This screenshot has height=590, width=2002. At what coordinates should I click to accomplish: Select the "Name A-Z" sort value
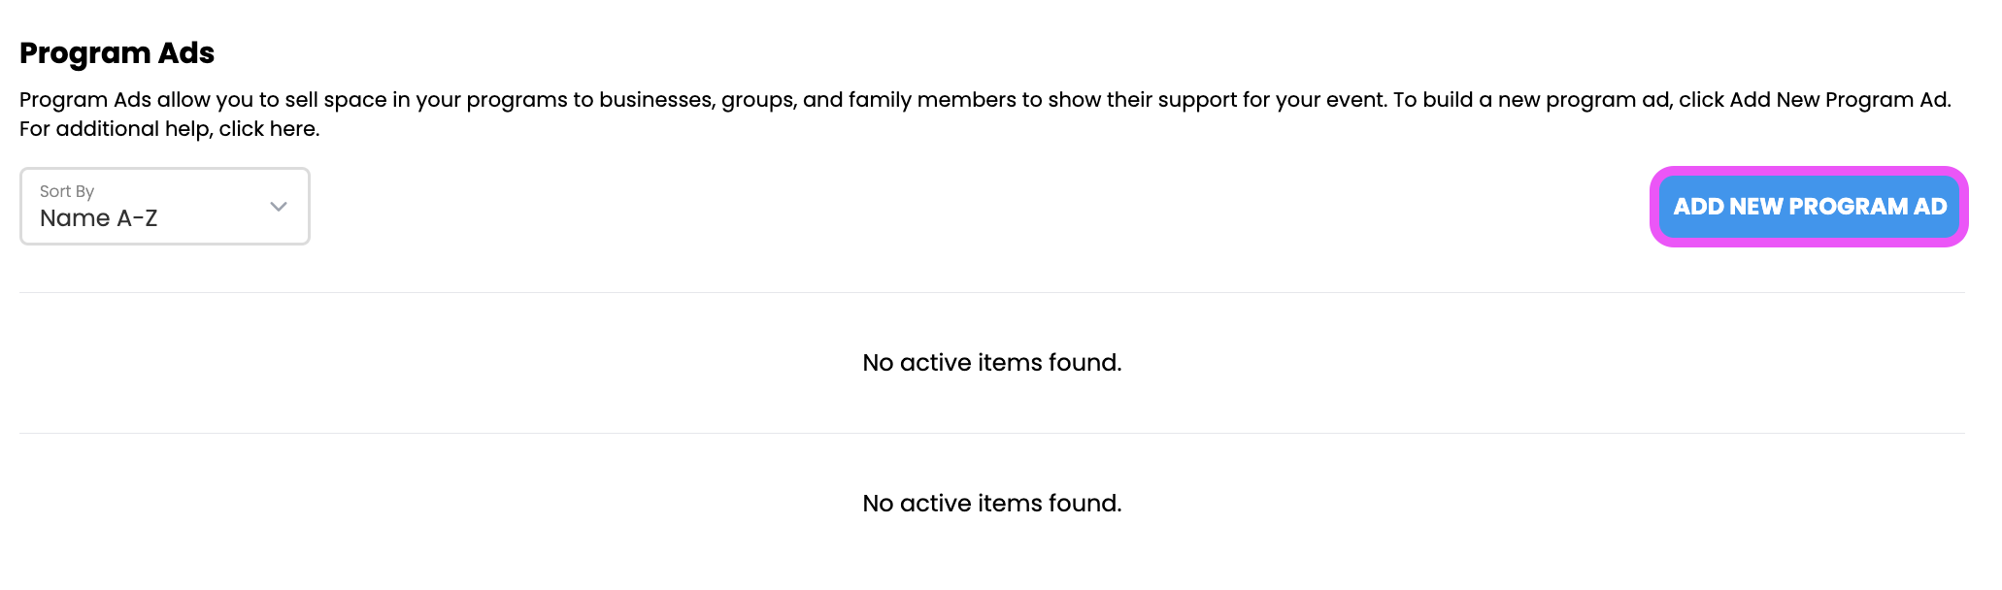coord(98,218)
